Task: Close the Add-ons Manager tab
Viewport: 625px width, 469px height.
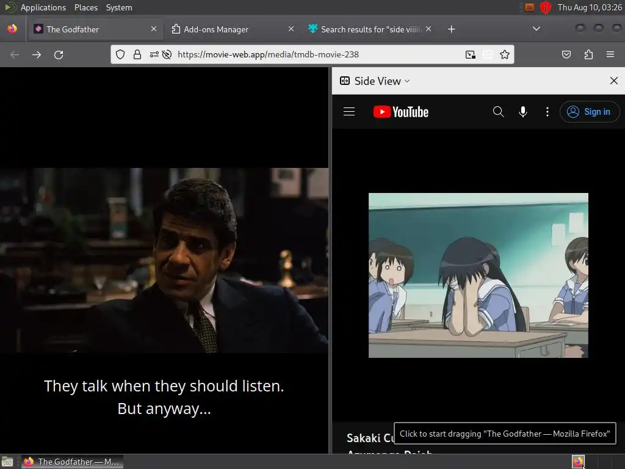Action: pyautogui.click(x=291, y=29)
